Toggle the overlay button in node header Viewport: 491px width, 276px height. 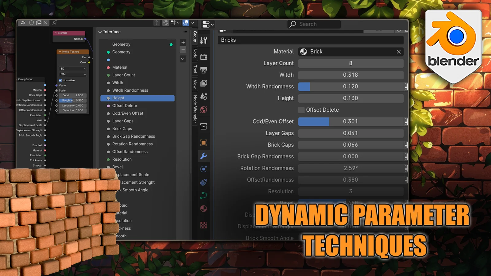pyautogui.click(x=186, y=23)
